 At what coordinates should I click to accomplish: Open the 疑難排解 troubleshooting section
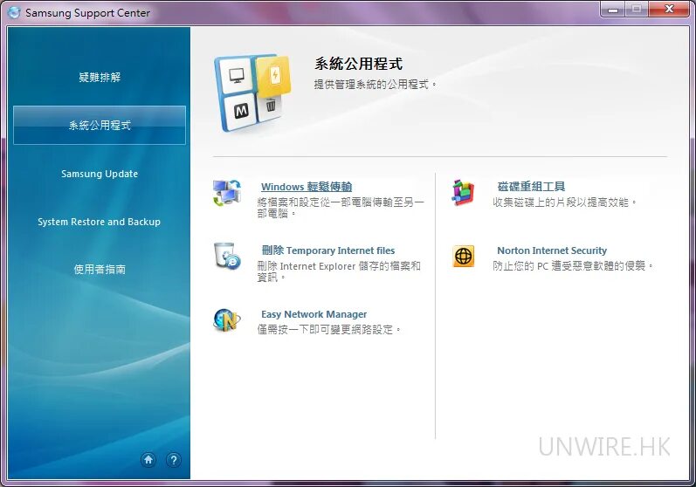click(x=100, y=77)
